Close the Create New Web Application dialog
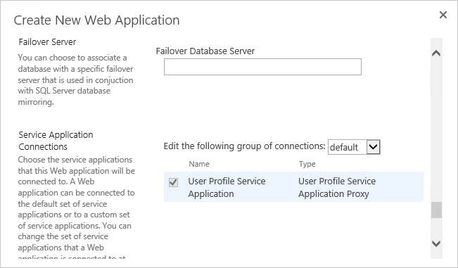458x268 pixels. pos(443,15)
